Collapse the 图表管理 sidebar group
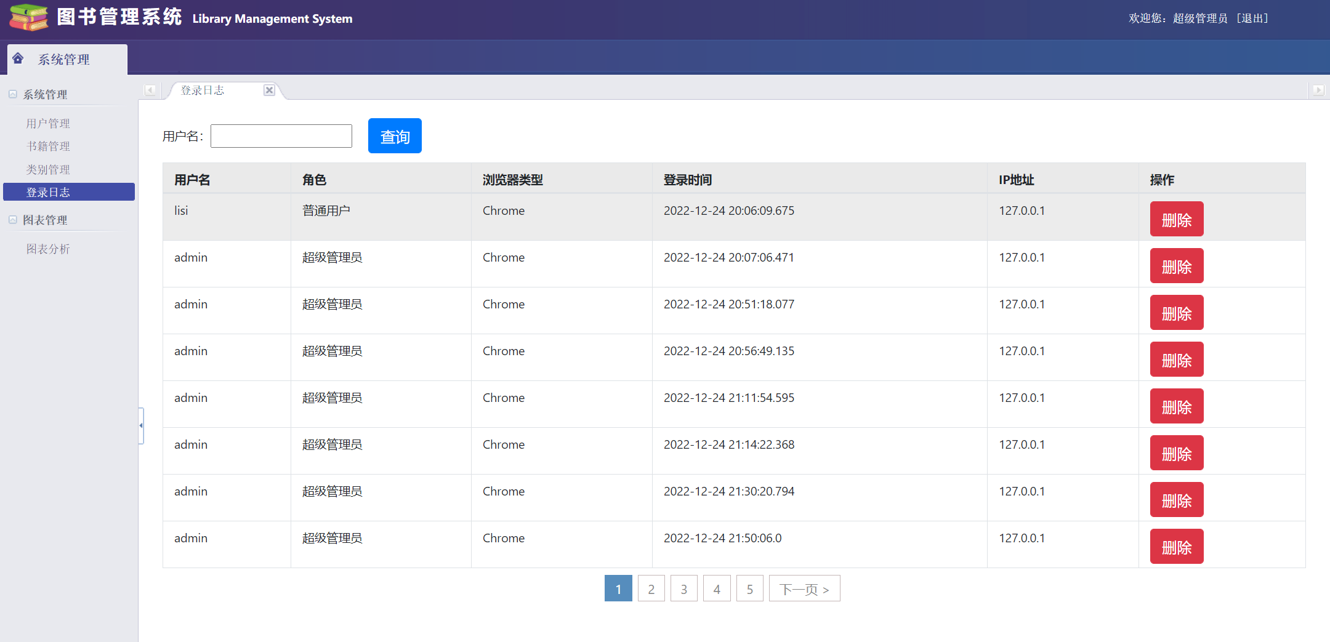 pyautogui.click(x=13, y=220)
